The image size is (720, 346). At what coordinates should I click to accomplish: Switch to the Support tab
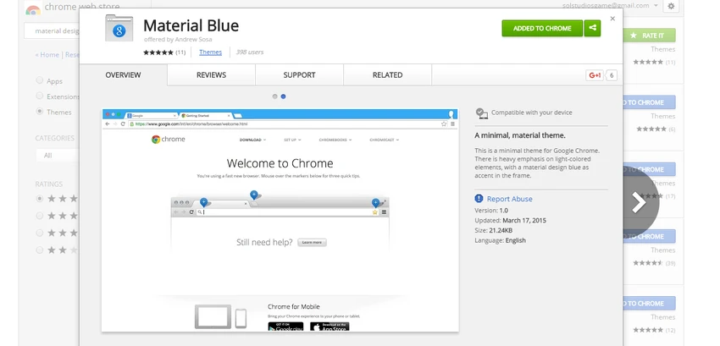299,74
